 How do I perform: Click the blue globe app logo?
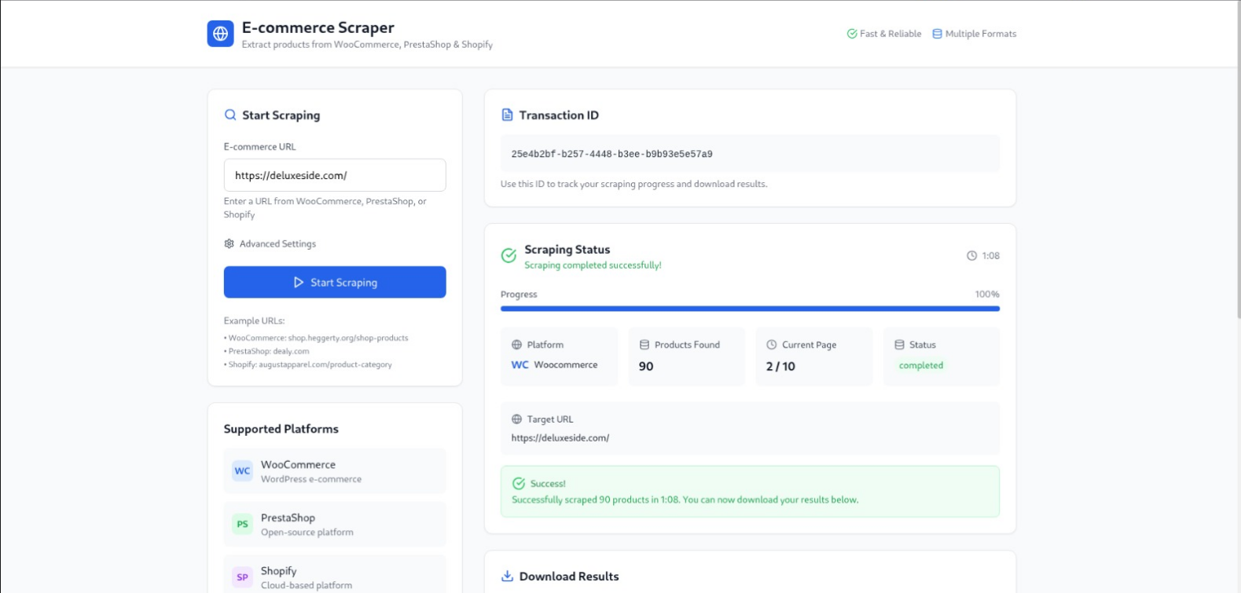pos(220,34)
